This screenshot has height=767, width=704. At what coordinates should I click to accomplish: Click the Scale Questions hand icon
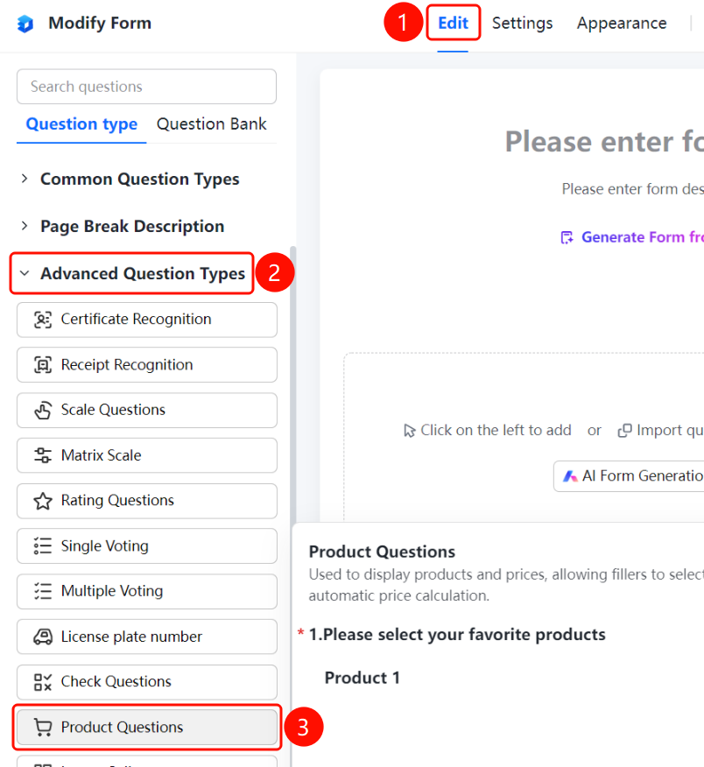[x=43, y=410]
